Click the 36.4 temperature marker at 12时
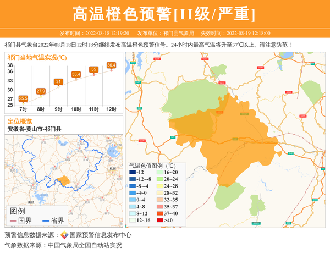This screenshot has width=330, height=259. (111, 65)
